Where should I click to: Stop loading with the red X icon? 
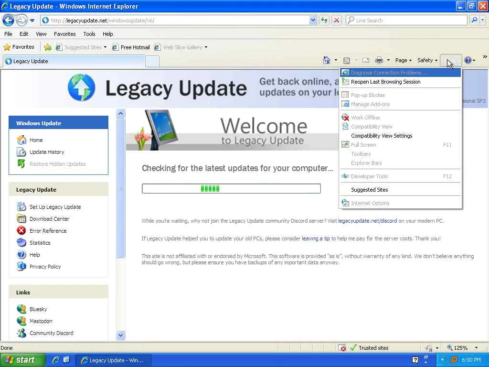[x=337, y=21]
